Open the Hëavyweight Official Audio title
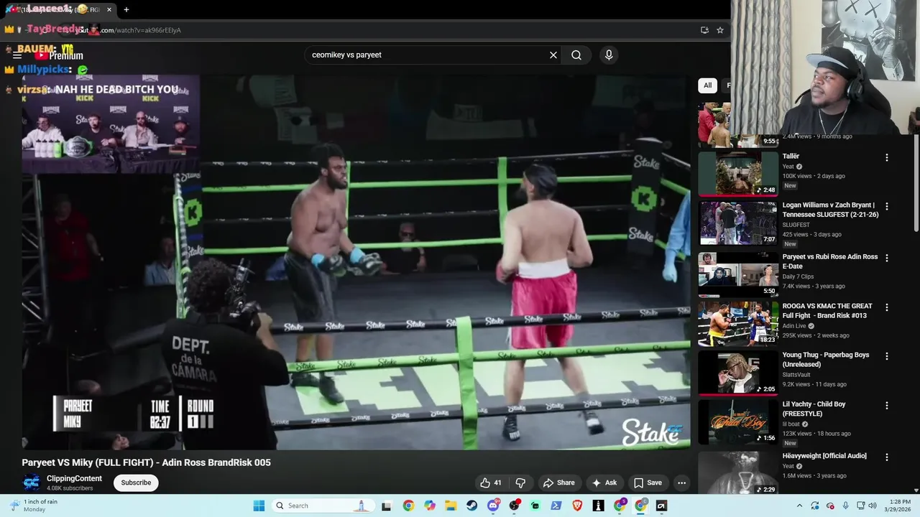This screenshot has height=517, width=920. [824, 456]
